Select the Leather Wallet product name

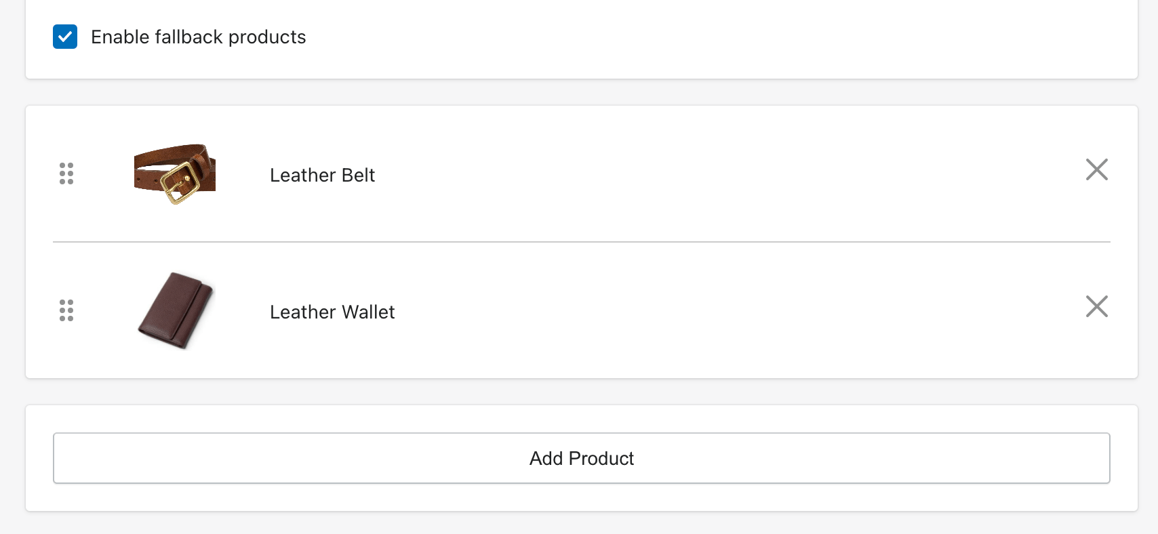[x=332, y=312]
